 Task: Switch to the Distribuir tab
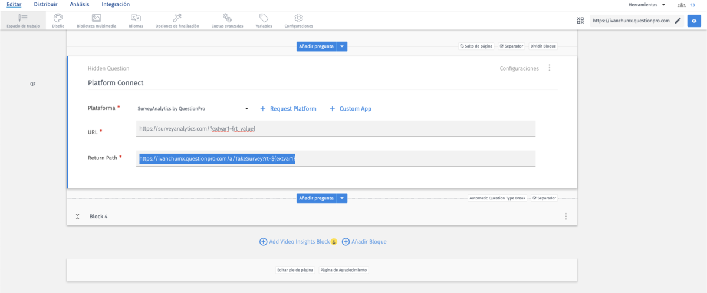(x=45, y=5)
